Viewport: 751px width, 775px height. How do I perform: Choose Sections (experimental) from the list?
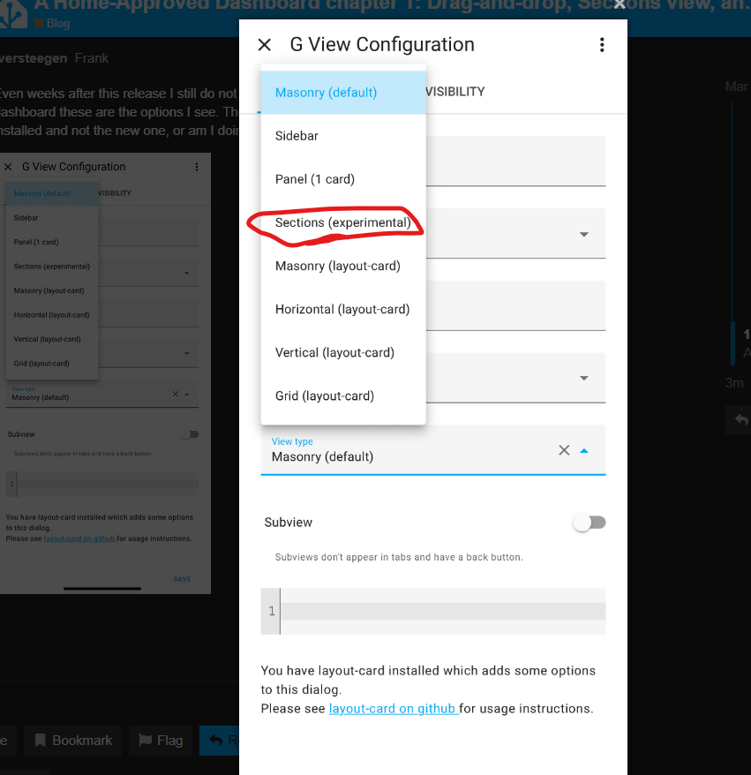(342, 222)
